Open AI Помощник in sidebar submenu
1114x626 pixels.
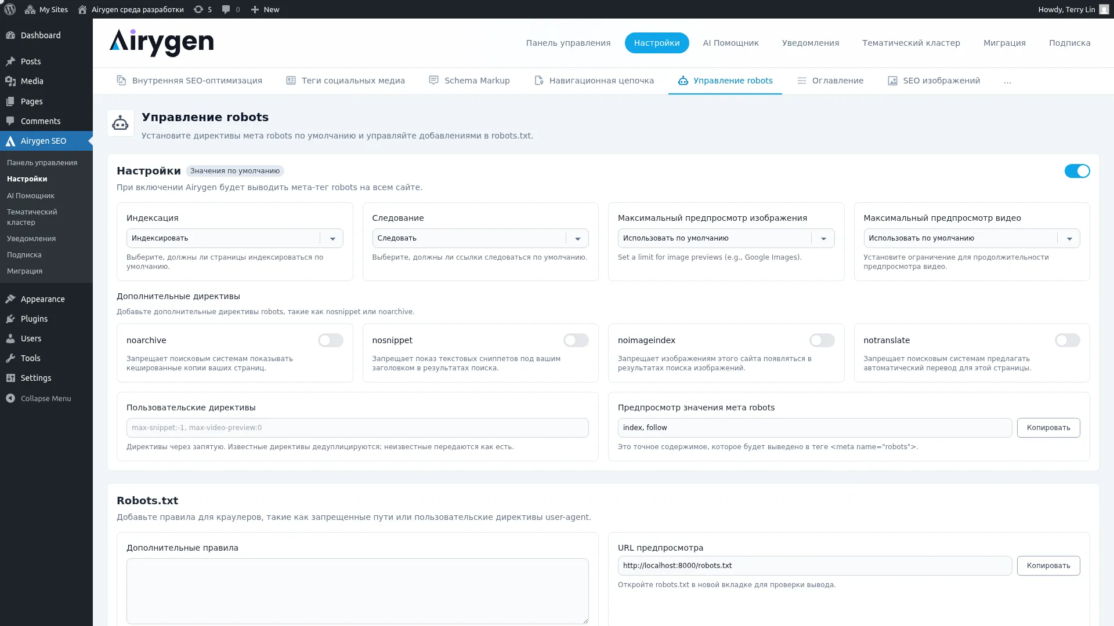31,196
